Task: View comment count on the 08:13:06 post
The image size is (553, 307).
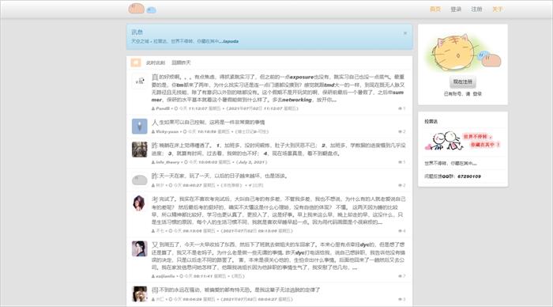Action: (401, 231)
